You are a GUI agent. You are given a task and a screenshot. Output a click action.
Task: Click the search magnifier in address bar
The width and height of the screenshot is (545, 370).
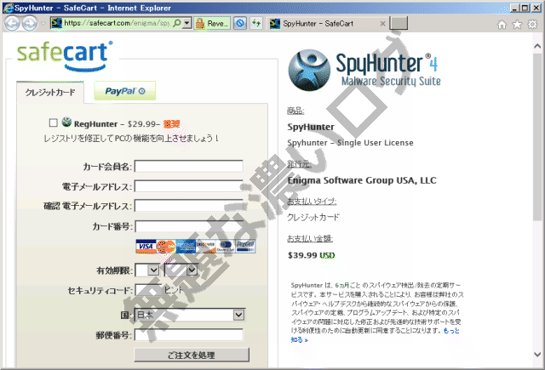coord(177,23)
